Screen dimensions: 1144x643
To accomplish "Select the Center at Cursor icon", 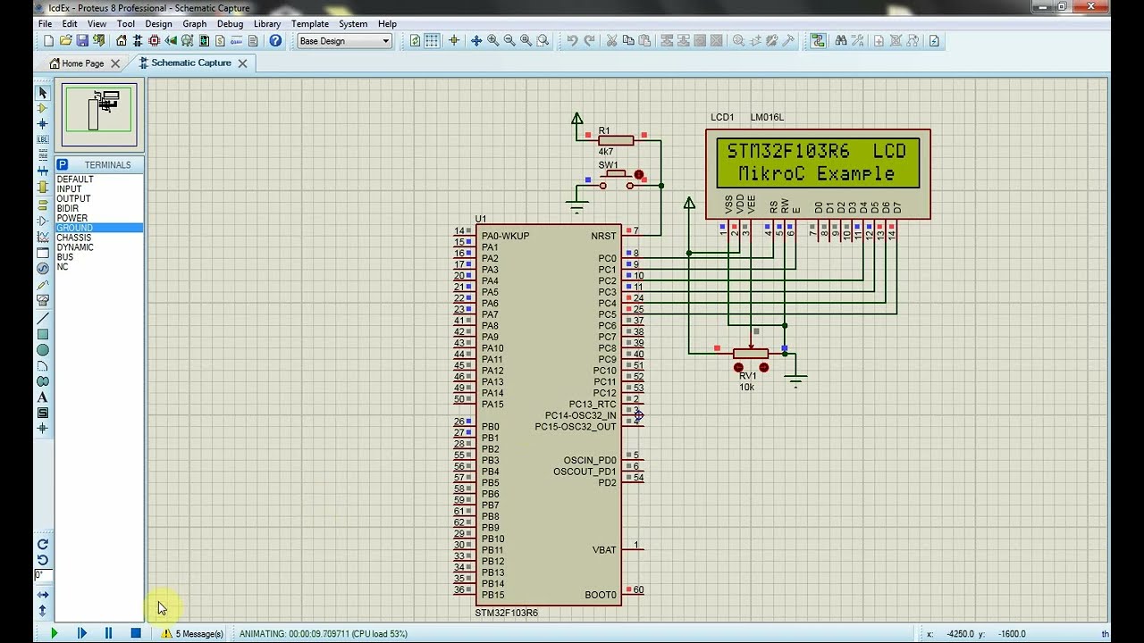I will tap(475, 41).
